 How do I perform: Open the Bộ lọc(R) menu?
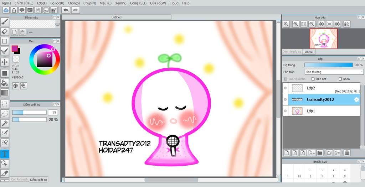[57, 3]
